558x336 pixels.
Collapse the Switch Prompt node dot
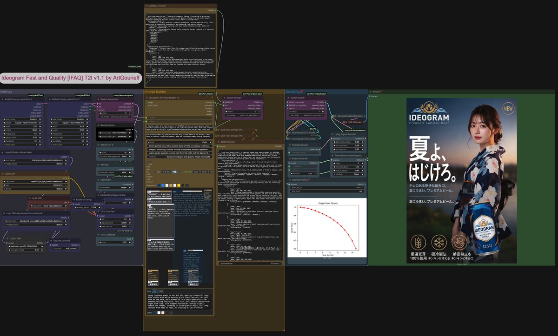click(x=224, y=98)
